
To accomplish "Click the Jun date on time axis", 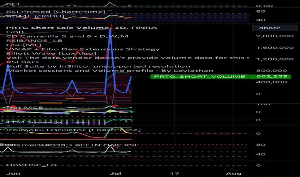I will coord(13,173).
